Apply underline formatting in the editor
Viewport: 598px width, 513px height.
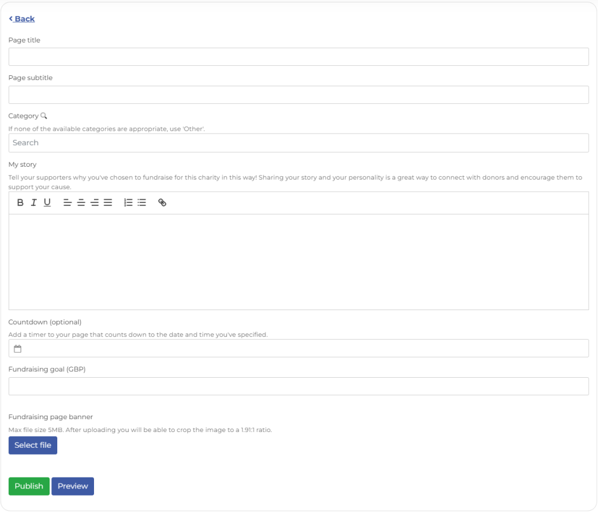47,202
